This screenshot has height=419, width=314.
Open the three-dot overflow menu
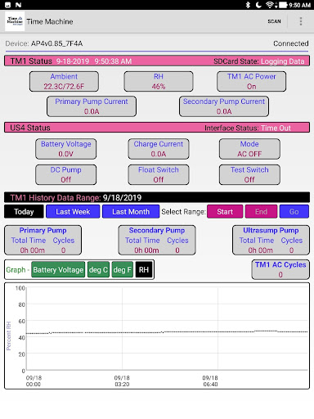(x=301, y=21)
